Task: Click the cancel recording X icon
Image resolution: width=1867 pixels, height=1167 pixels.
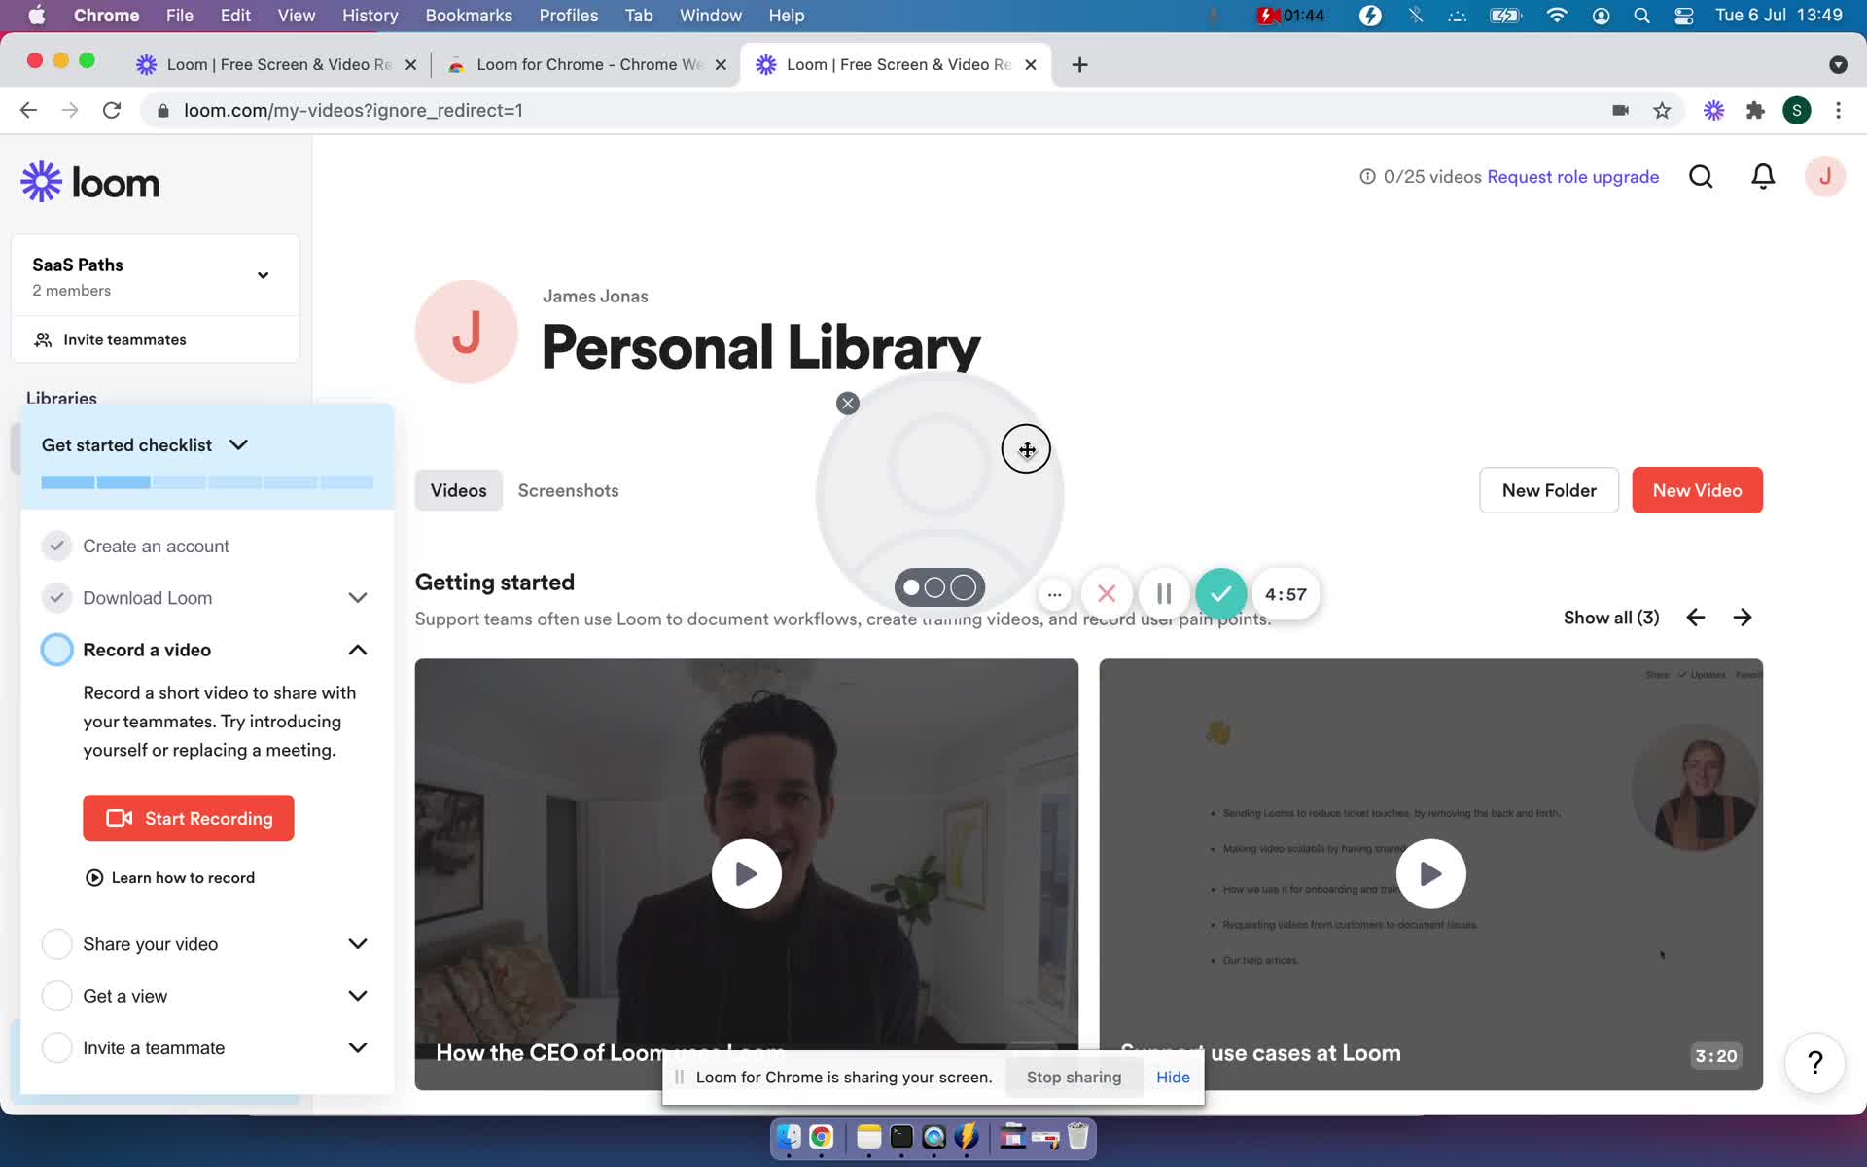Action: [1107, 593]
